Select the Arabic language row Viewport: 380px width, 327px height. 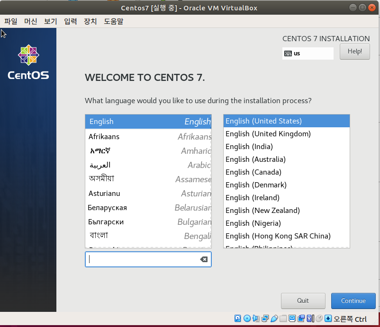148,165
